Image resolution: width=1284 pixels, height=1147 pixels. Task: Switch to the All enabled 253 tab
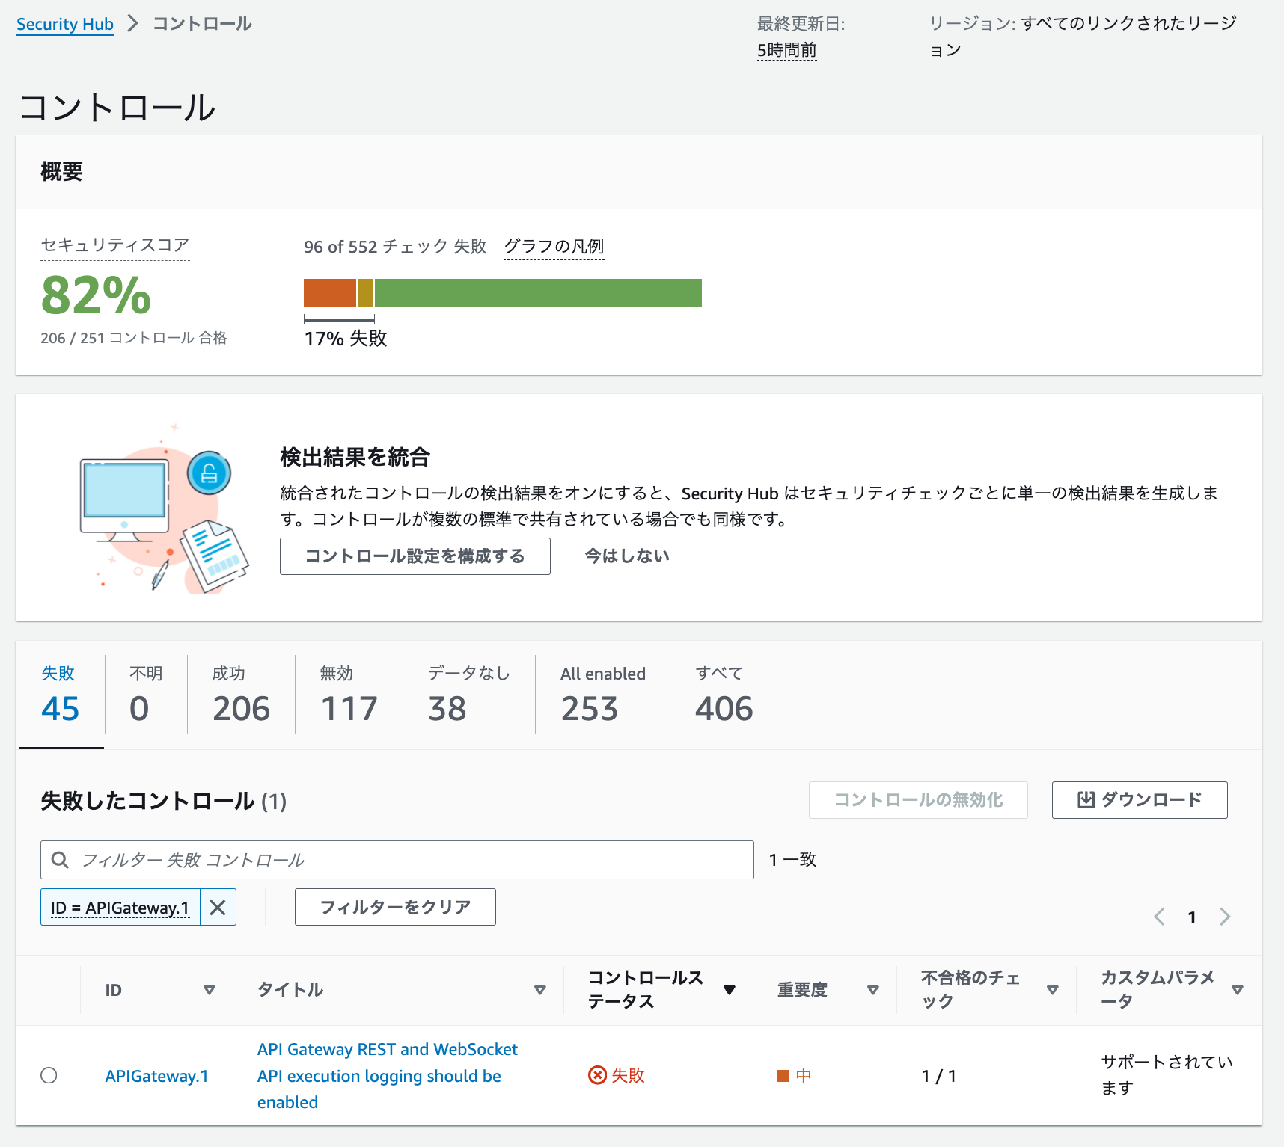pos(603,695)
